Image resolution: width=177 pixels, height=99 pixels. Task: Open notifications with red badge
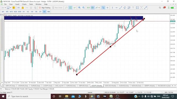tap(164, 7)
